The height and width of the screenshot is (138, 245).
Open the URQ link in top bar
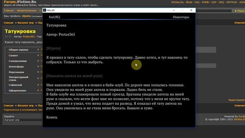(221, 2)
